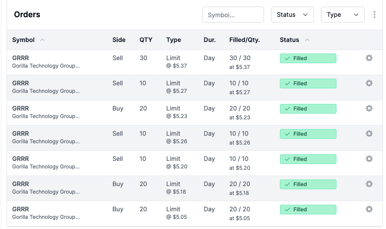Image resolution: width=386 pixels, height=229 pixels.
Task: Expand the Status filter dropdown
Action: tap(292, 15)
